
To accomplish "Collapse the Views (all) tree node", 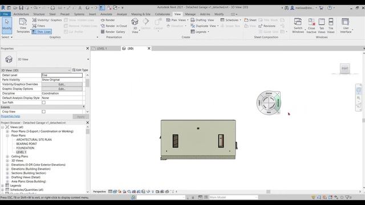I will pos(2,127).
